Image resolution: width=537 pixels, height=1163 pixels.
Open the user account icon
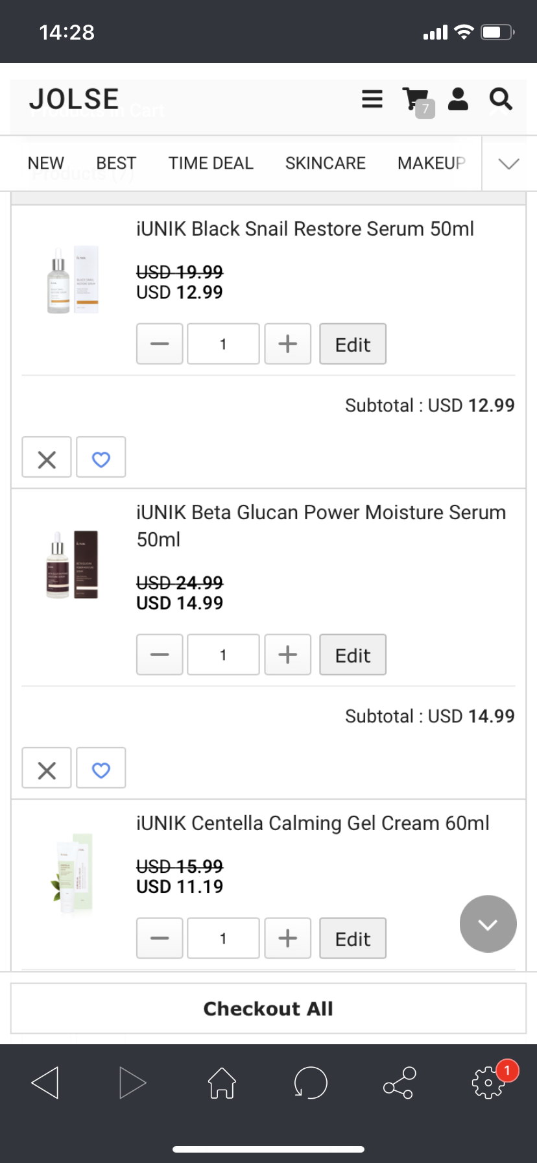(458, 99)
